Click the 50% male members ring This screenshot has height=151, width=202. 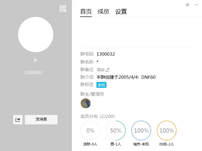coord(116,131)
